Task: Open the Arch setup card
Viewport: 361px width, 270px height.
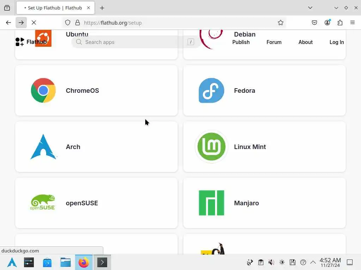Action: tap(96, 147)
